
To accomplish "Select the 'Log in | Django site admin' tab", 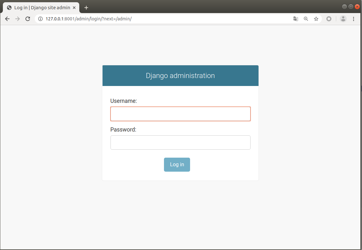I will point(41,8).
